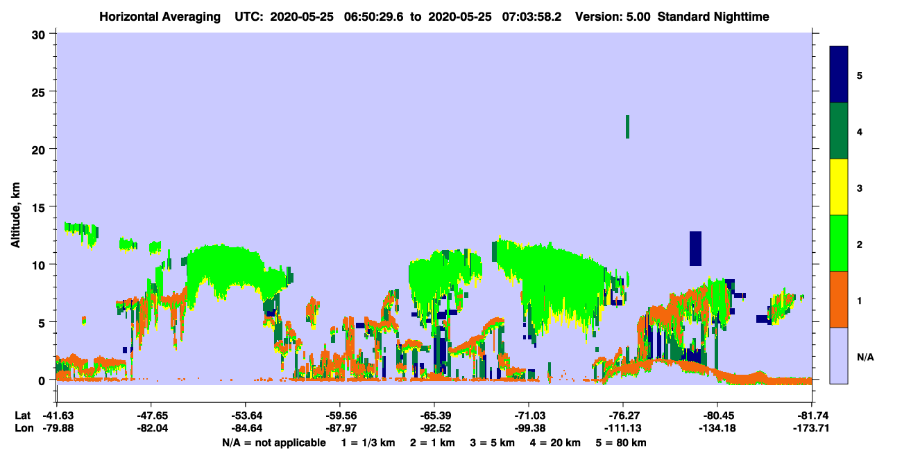Screen dimensions: 902x462
Task: Click the lavender N/A colorbar segment
Action: (x=839, y=355)
